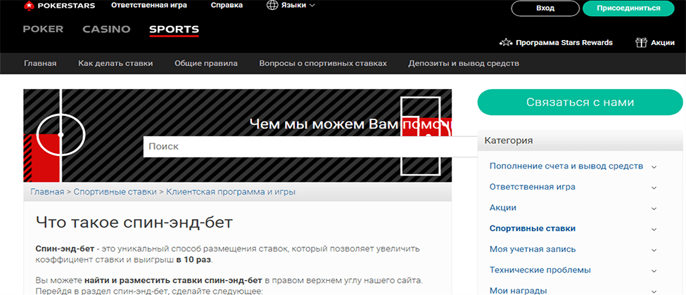The height and width of the screenshot is (295, 686).
Task: Open Программа Stars Rewards link
Action: (x=564, y=43)
